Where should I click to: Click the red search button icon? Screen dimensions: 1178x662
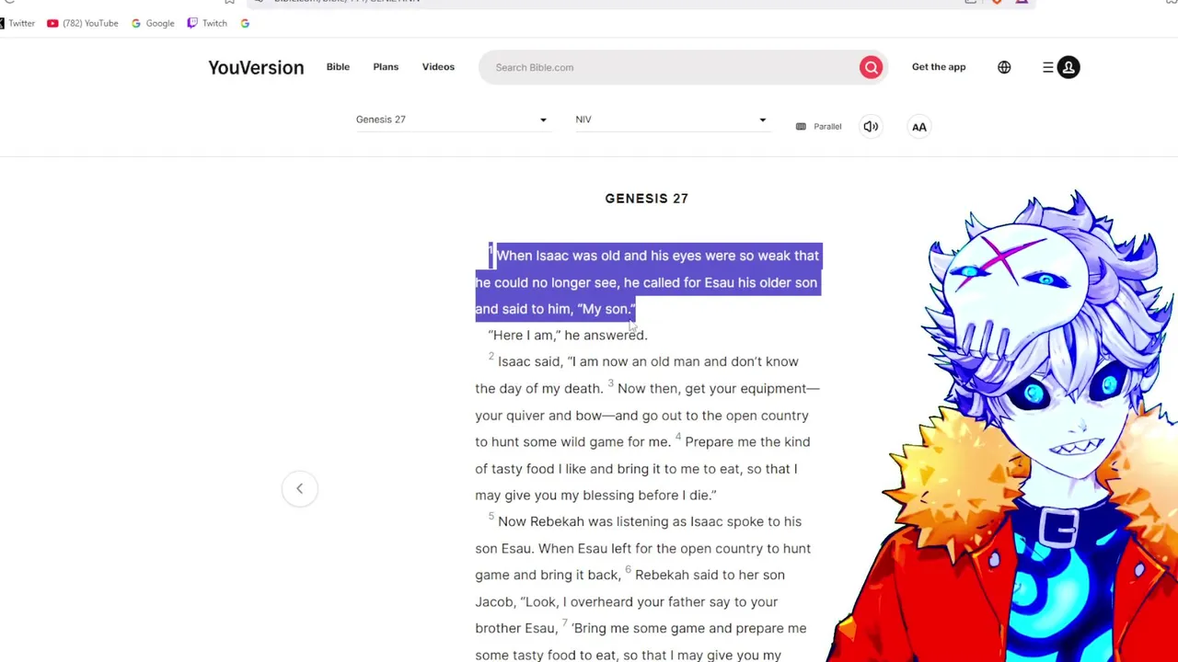click(x=871, y=67)
